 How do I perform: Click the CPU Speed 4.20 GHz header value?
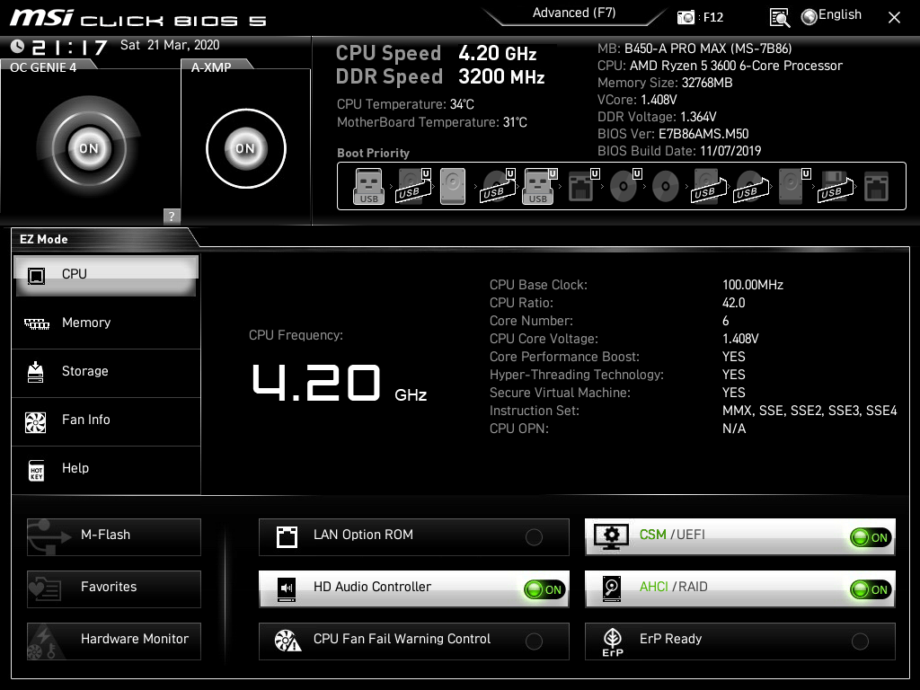pos(498,53)
